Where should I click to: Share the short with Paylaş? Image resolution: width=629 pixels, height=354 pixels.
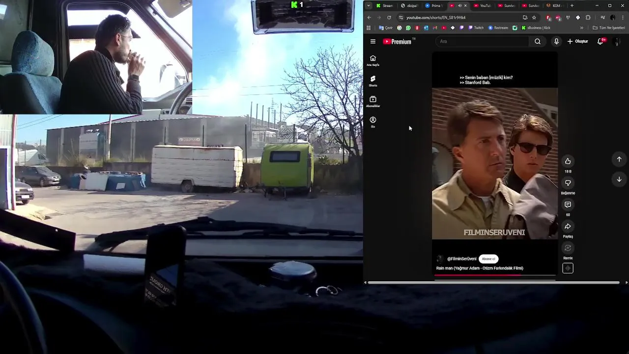(568, 226)
